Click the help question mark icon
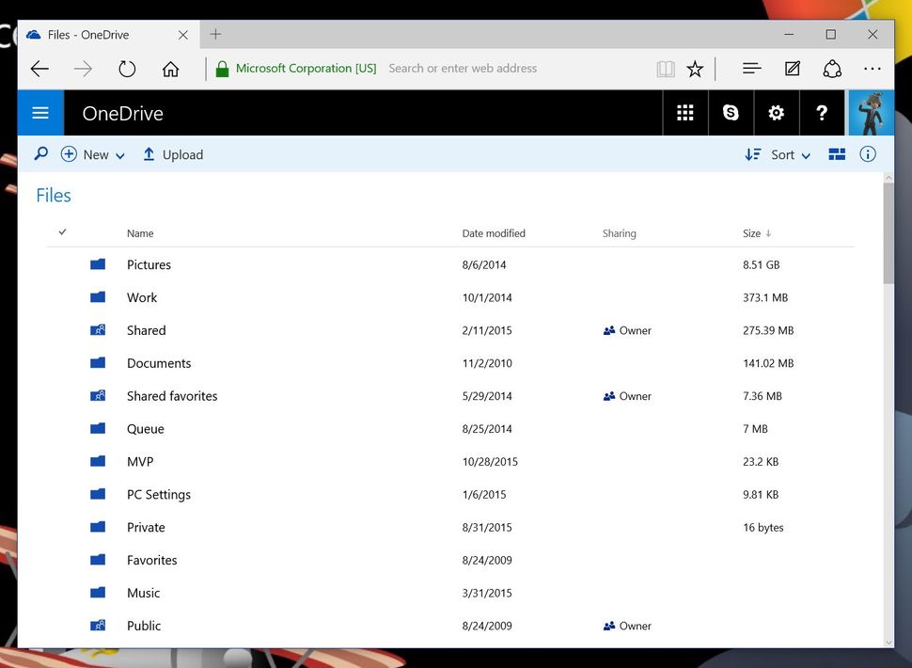Viewport: 912px width, 668px height. point(821,113)
